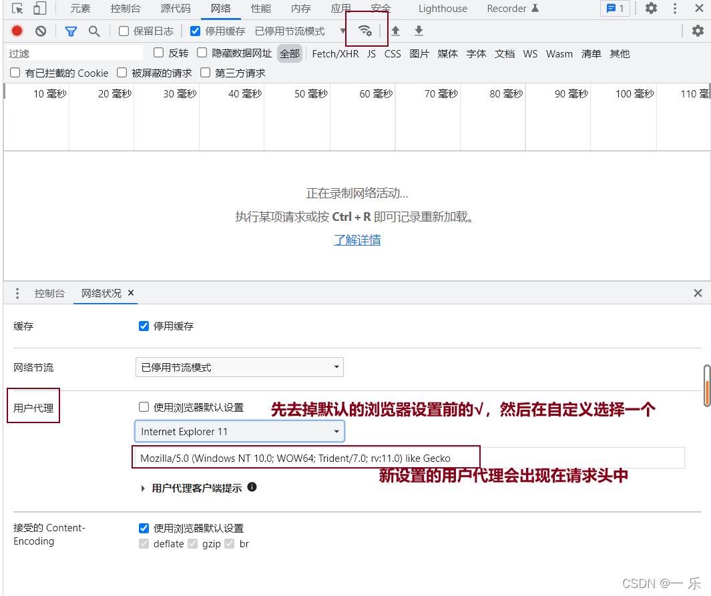Open the Internet Explorer 11 user agent dropdown
Image resolution: width=711 pixels, height=596 pixels.
pos(240,431)
